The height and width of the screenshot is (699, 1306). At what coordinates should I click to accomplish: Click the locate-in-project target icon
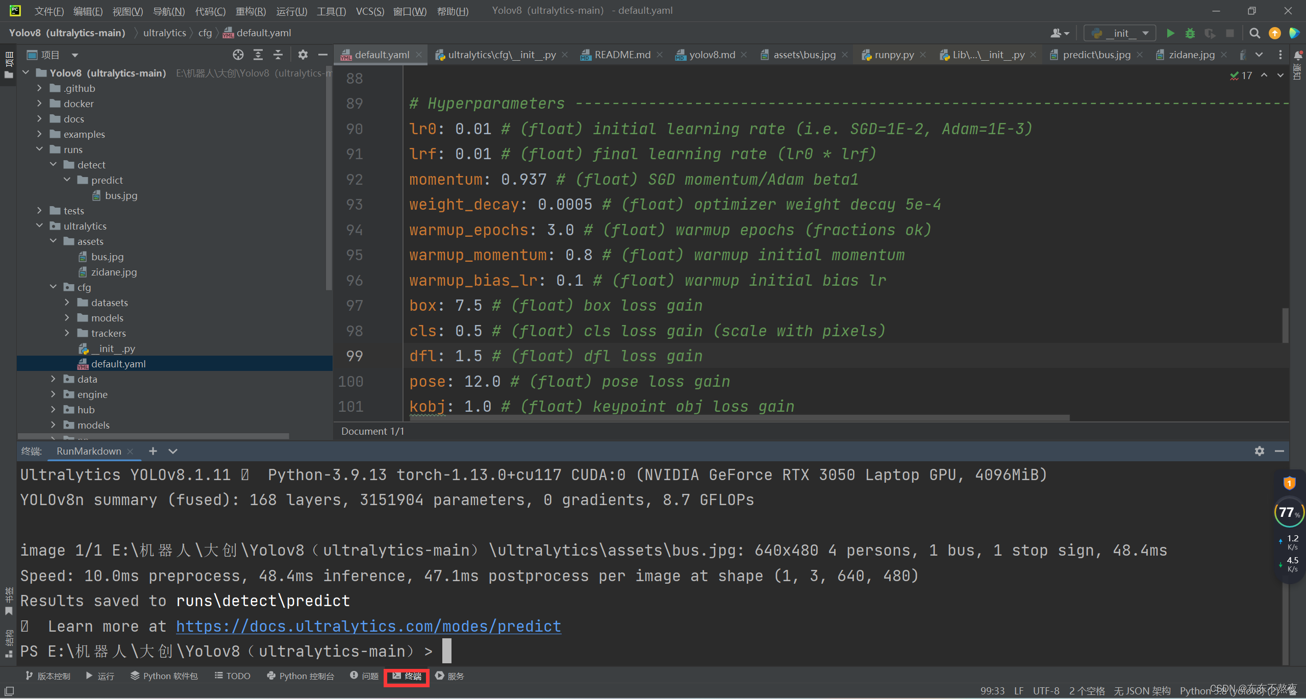pyautogui.click(x=238, y=55)
